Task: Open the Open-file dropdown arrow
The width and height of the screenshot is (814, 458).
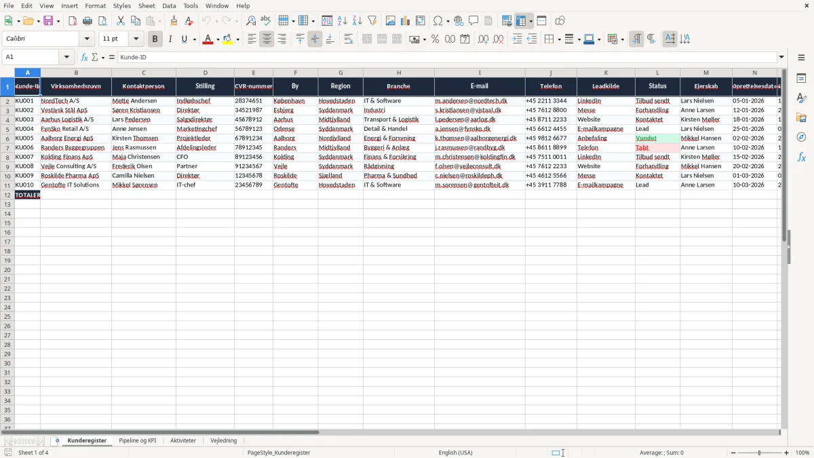Action: coord(38,21)
